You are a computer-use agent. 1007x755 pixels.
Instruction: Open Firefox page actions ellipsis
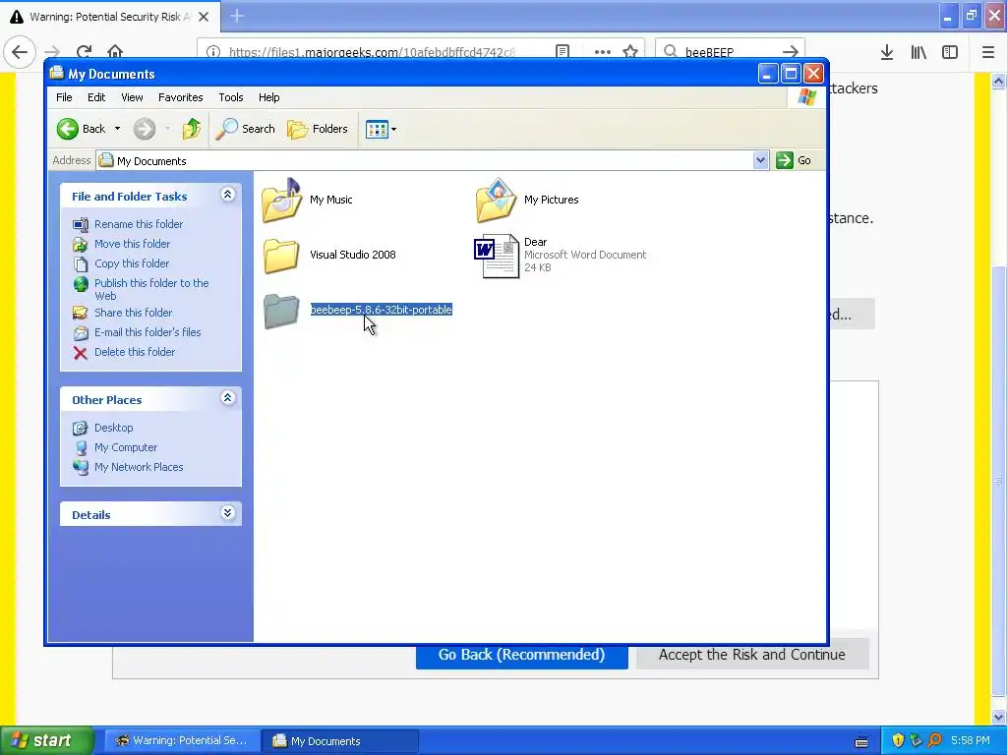point(603,52)
